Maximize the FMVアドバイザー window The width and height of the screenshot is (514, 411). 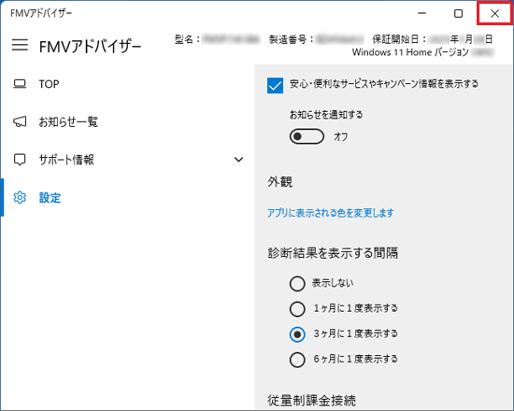[458, 13]
